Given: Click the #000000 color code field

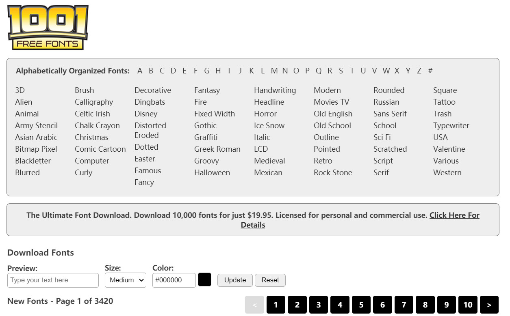Looking at the screenshot, I should point(174,280).
